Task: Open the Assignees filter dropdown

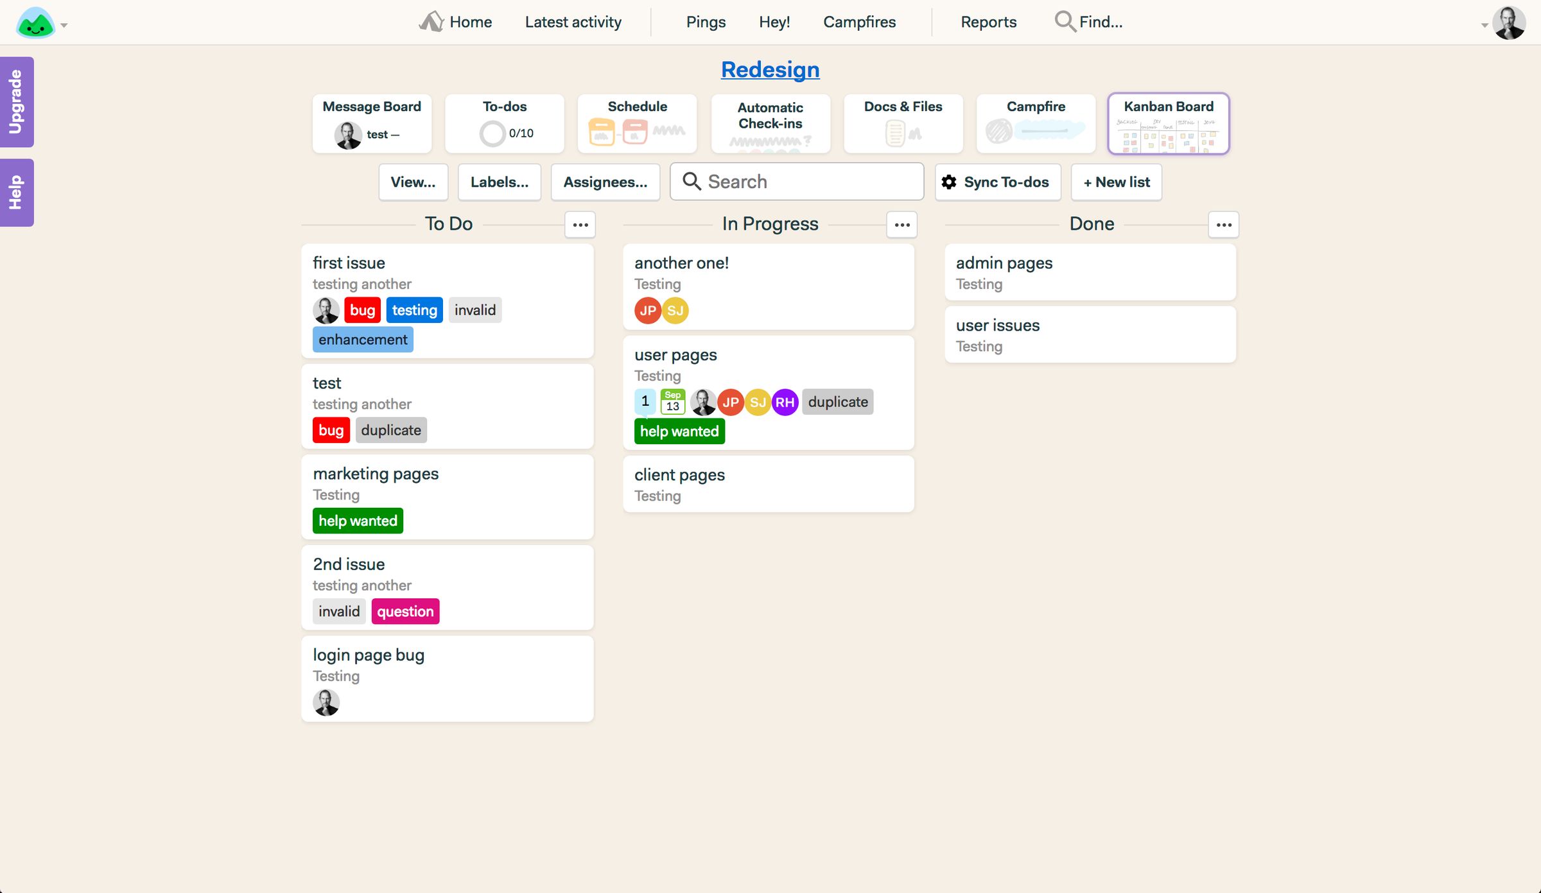Action: [605, 182]
